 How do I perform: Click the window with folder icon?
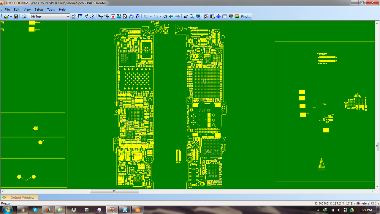213,17
